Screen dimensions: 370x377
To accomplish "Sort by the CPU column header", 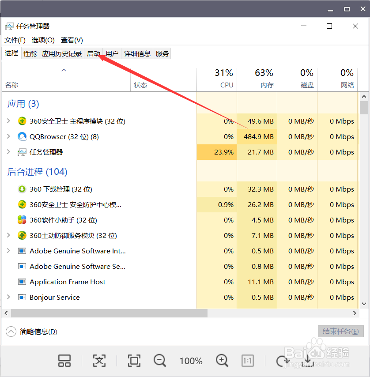I will click(217, 79).
